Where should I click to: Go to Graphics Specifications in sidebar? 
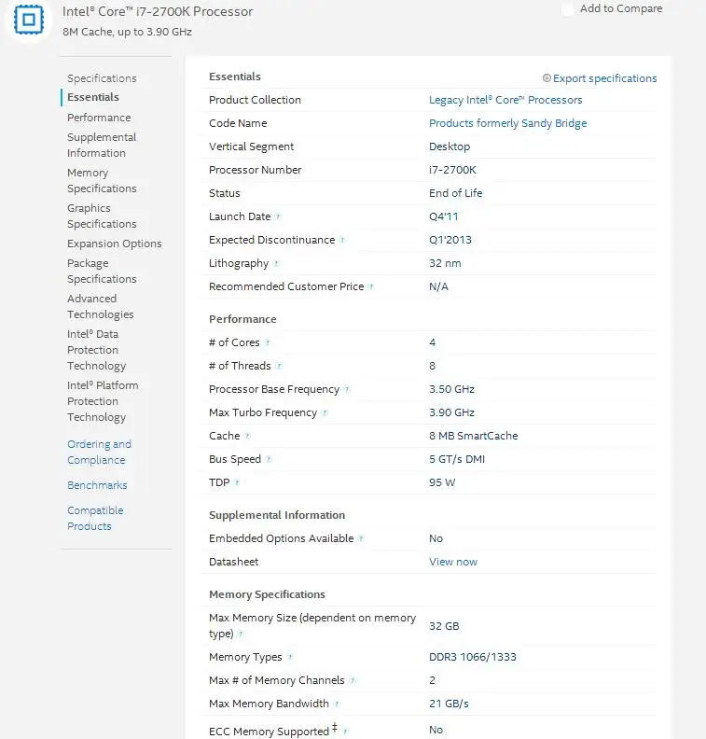pyautogui.click(x=102, y=216)
